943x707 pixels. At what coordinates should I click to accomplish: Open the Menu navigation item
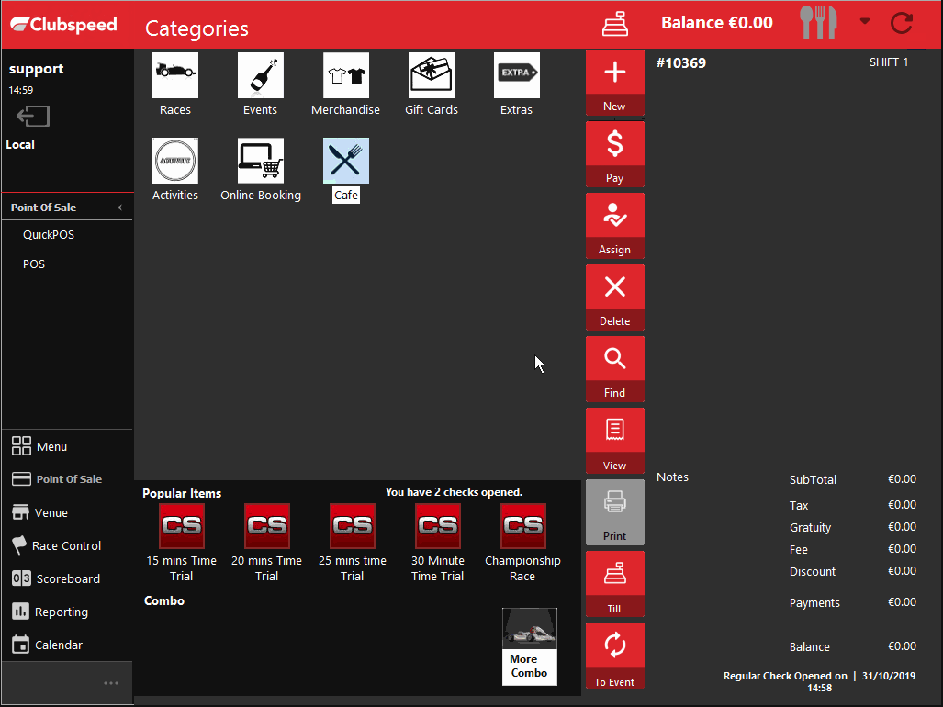tap(39, 446)
